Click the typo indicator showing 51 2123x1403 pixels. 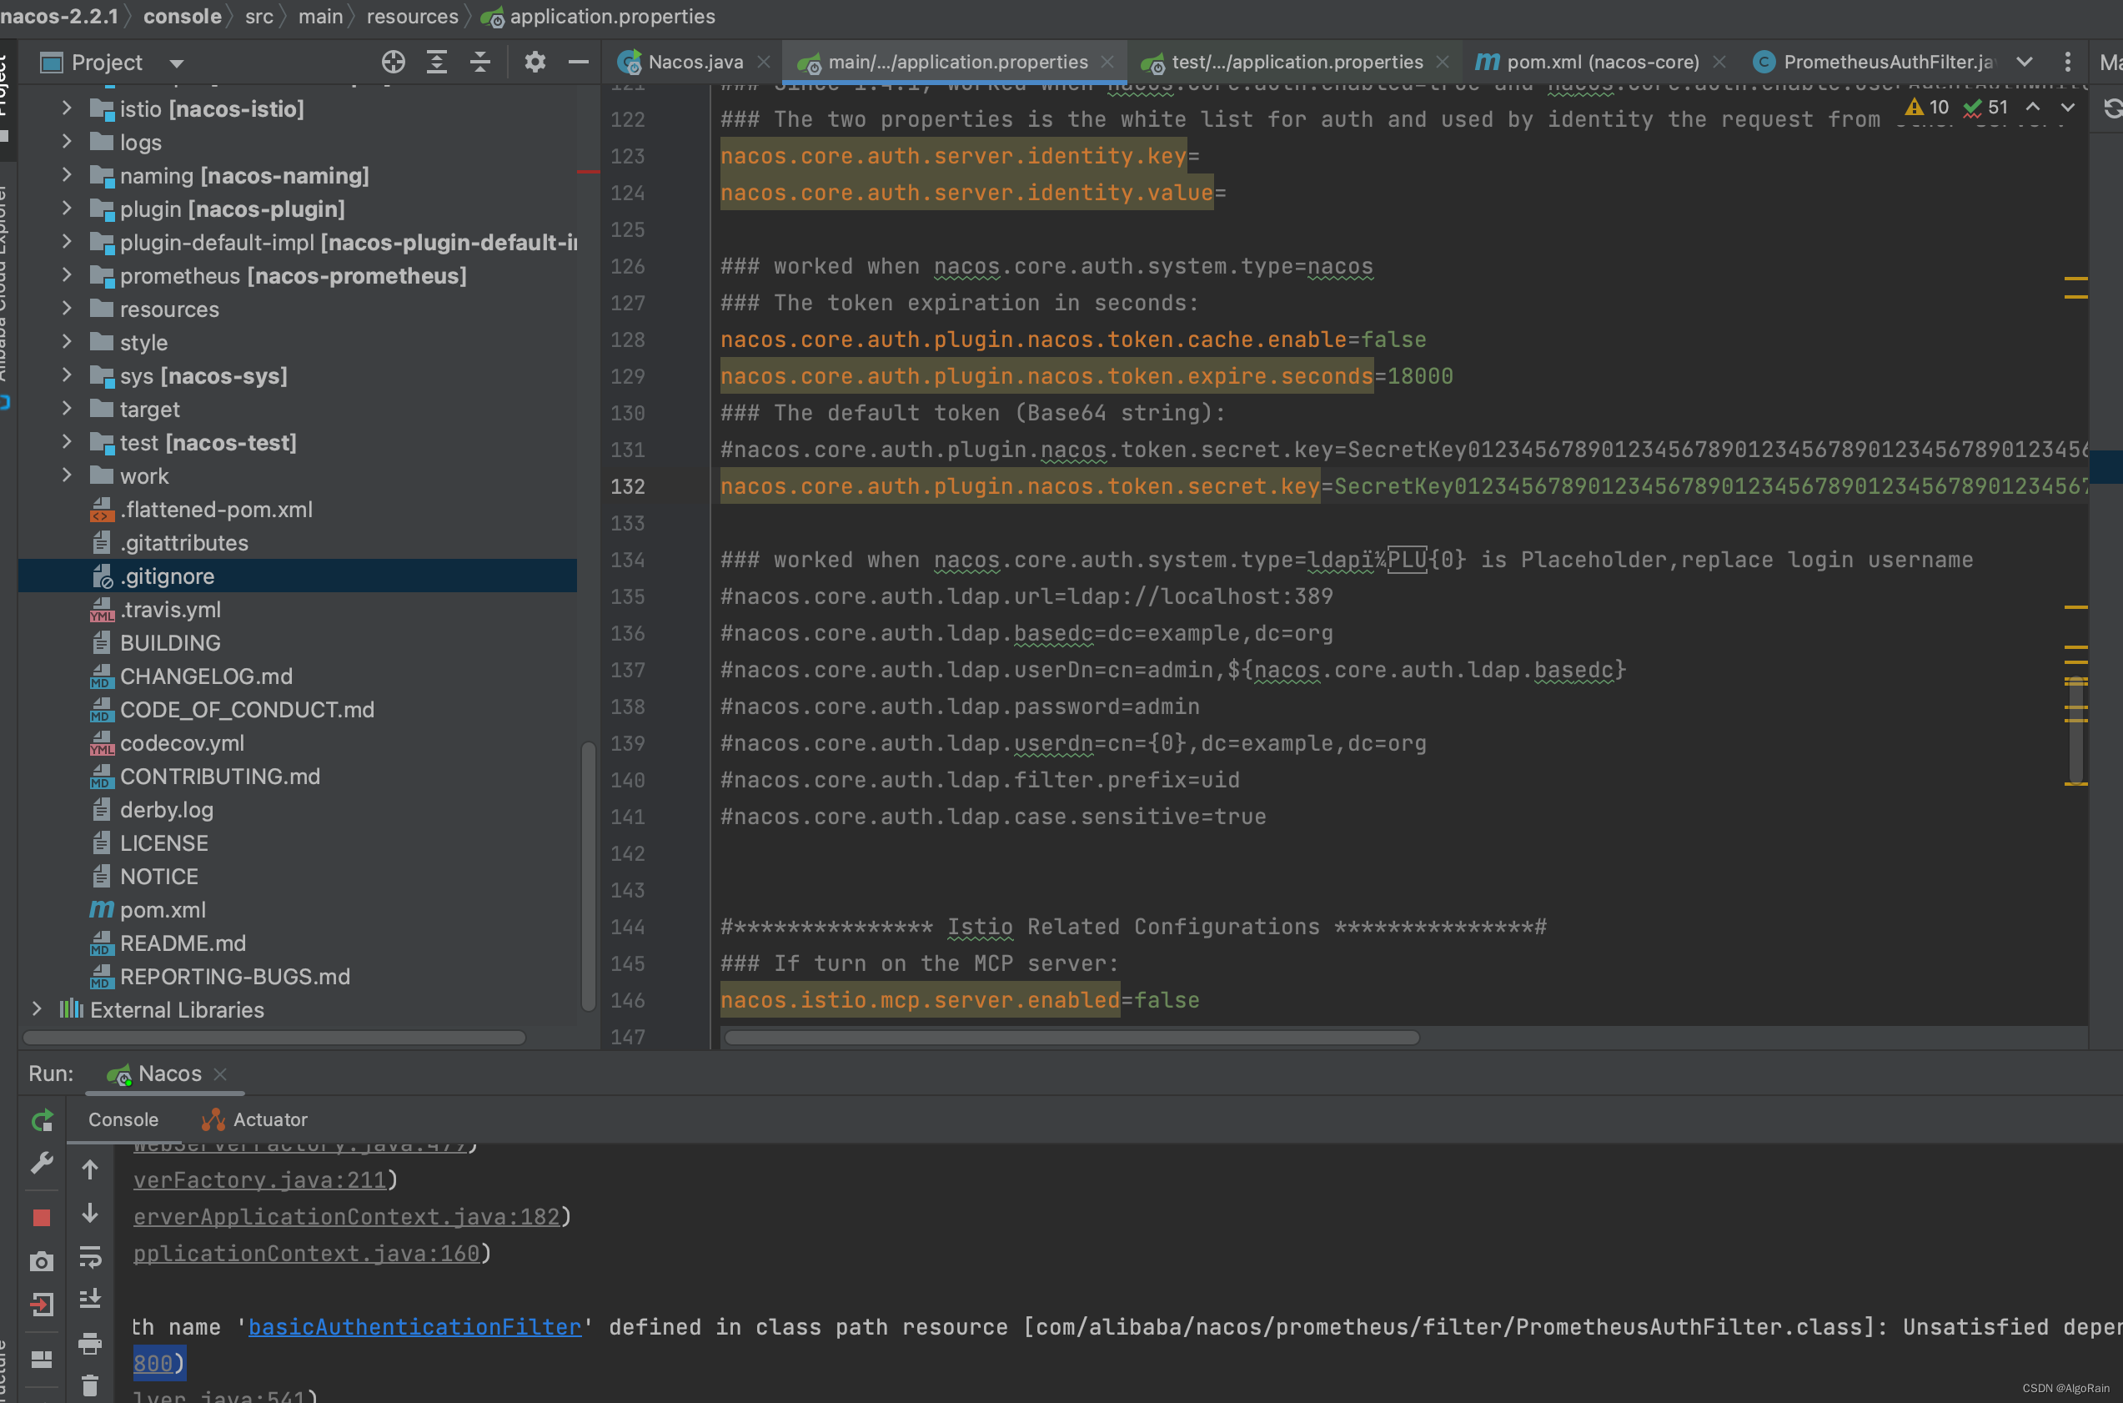(1985, 108)
